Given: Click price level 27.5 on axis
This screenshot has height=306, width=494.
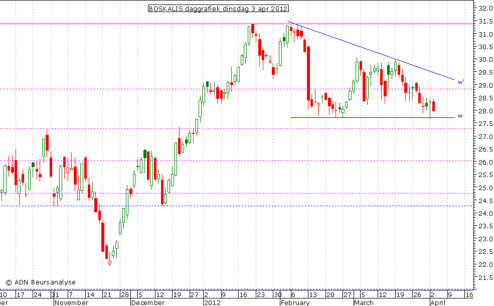Looking at the screenshot, I should coord(485,124).
